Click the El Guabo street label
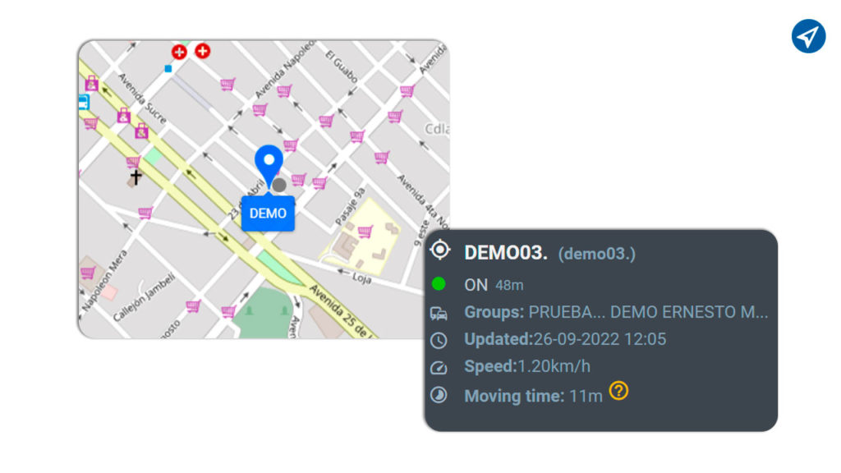841x473 pixels. [342, 66]
